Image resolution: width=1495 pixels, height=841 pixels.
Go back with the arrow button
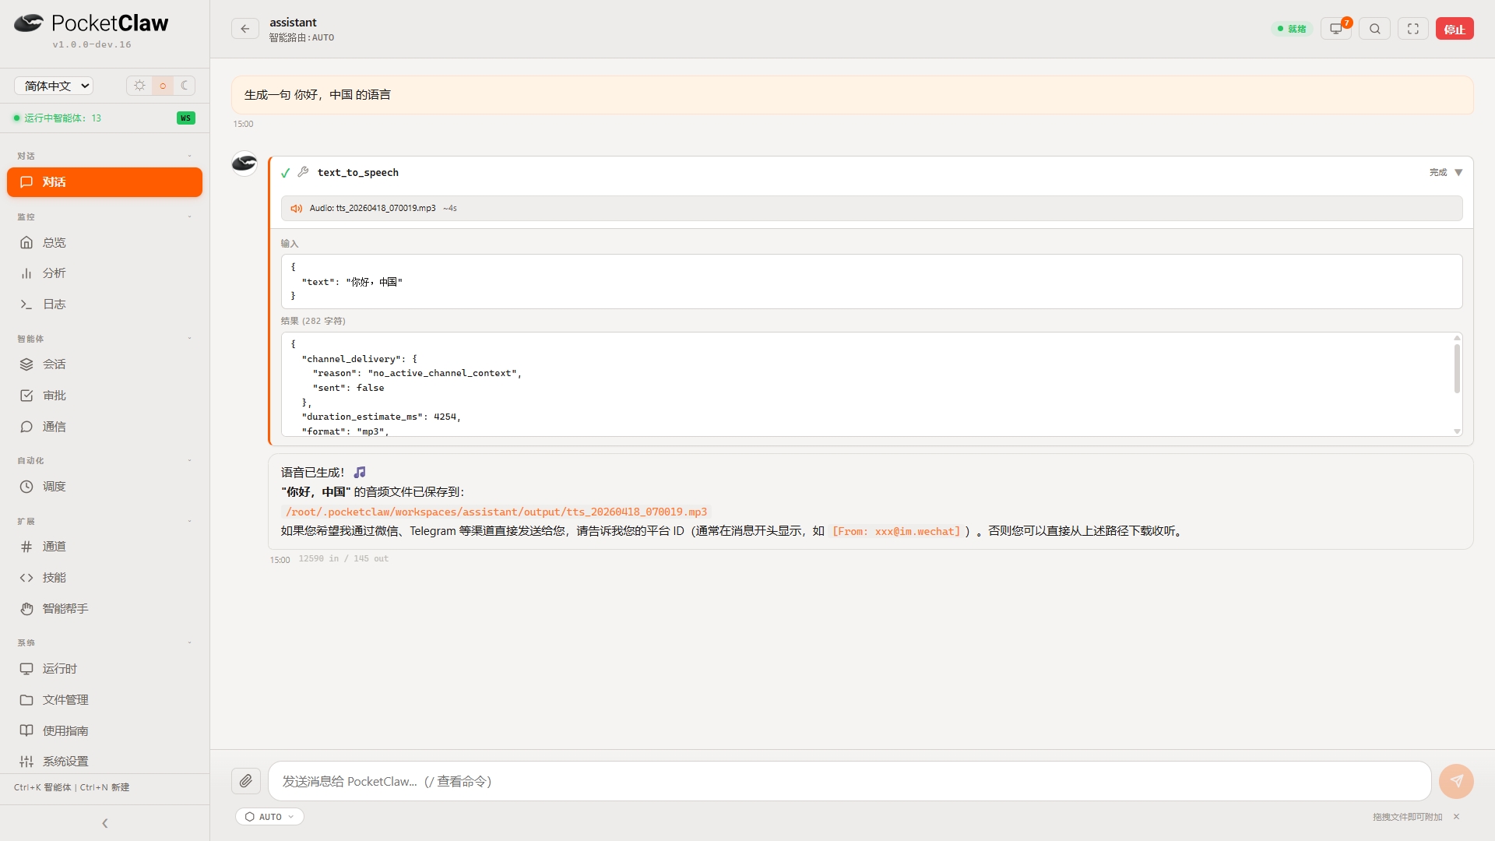pos(245,29)
